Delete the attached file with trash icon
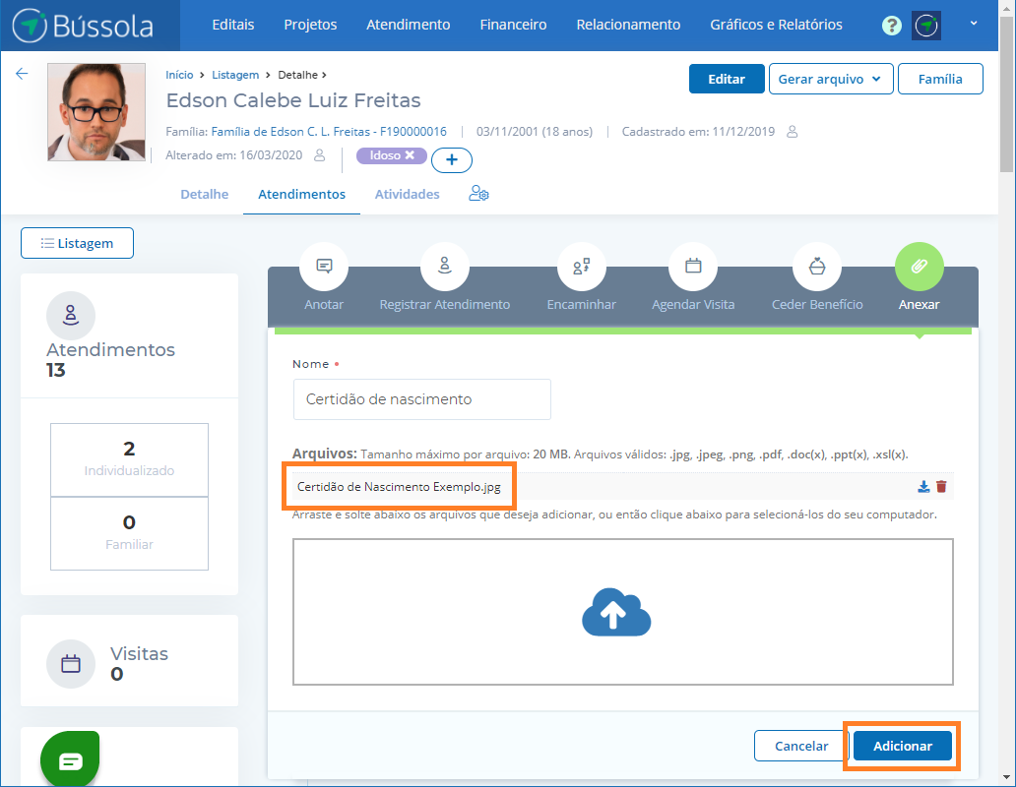Screen dimensions: 1016x787 [941, 487]
